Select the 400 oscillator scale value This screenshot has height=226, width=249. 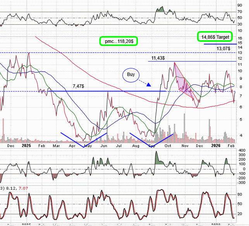pos(242,150)
